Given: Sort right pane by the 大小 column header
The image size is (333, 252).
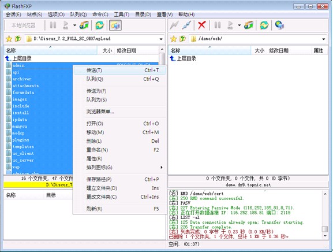Looking at the screenshot, I should [x=259, y=50].
